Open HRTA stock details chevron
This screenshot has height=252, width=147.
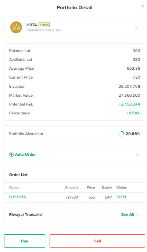point(136,28)
